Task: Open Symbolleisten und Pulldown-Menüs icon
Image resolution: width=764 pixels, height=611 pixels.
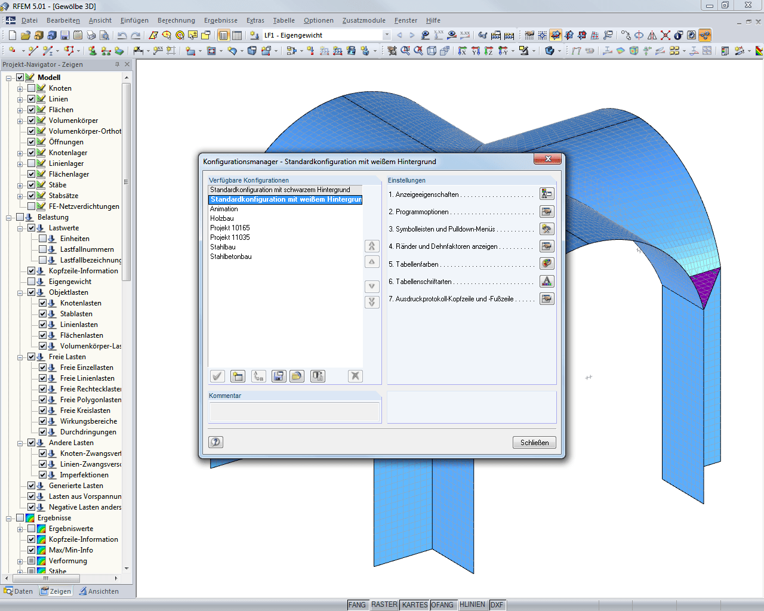Action: pyautogui.click(x=547, y=229)
